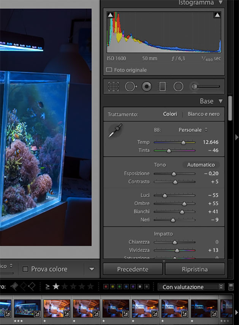The height and width of the screenshot is (325, 239).
Task: Click the Precedente button
Action: coord(133,269)
